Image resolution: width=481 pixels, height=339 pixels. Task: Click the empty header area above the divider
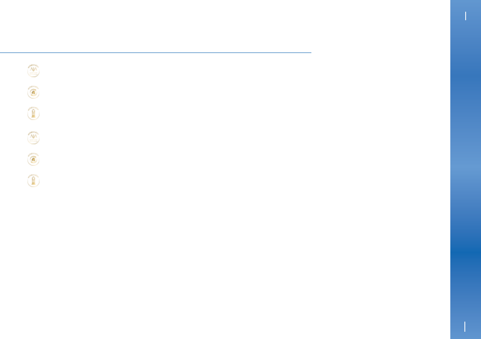click(155, 26)
